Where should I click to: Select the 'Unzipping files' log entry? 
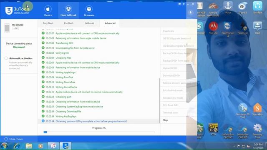(63, 58)
